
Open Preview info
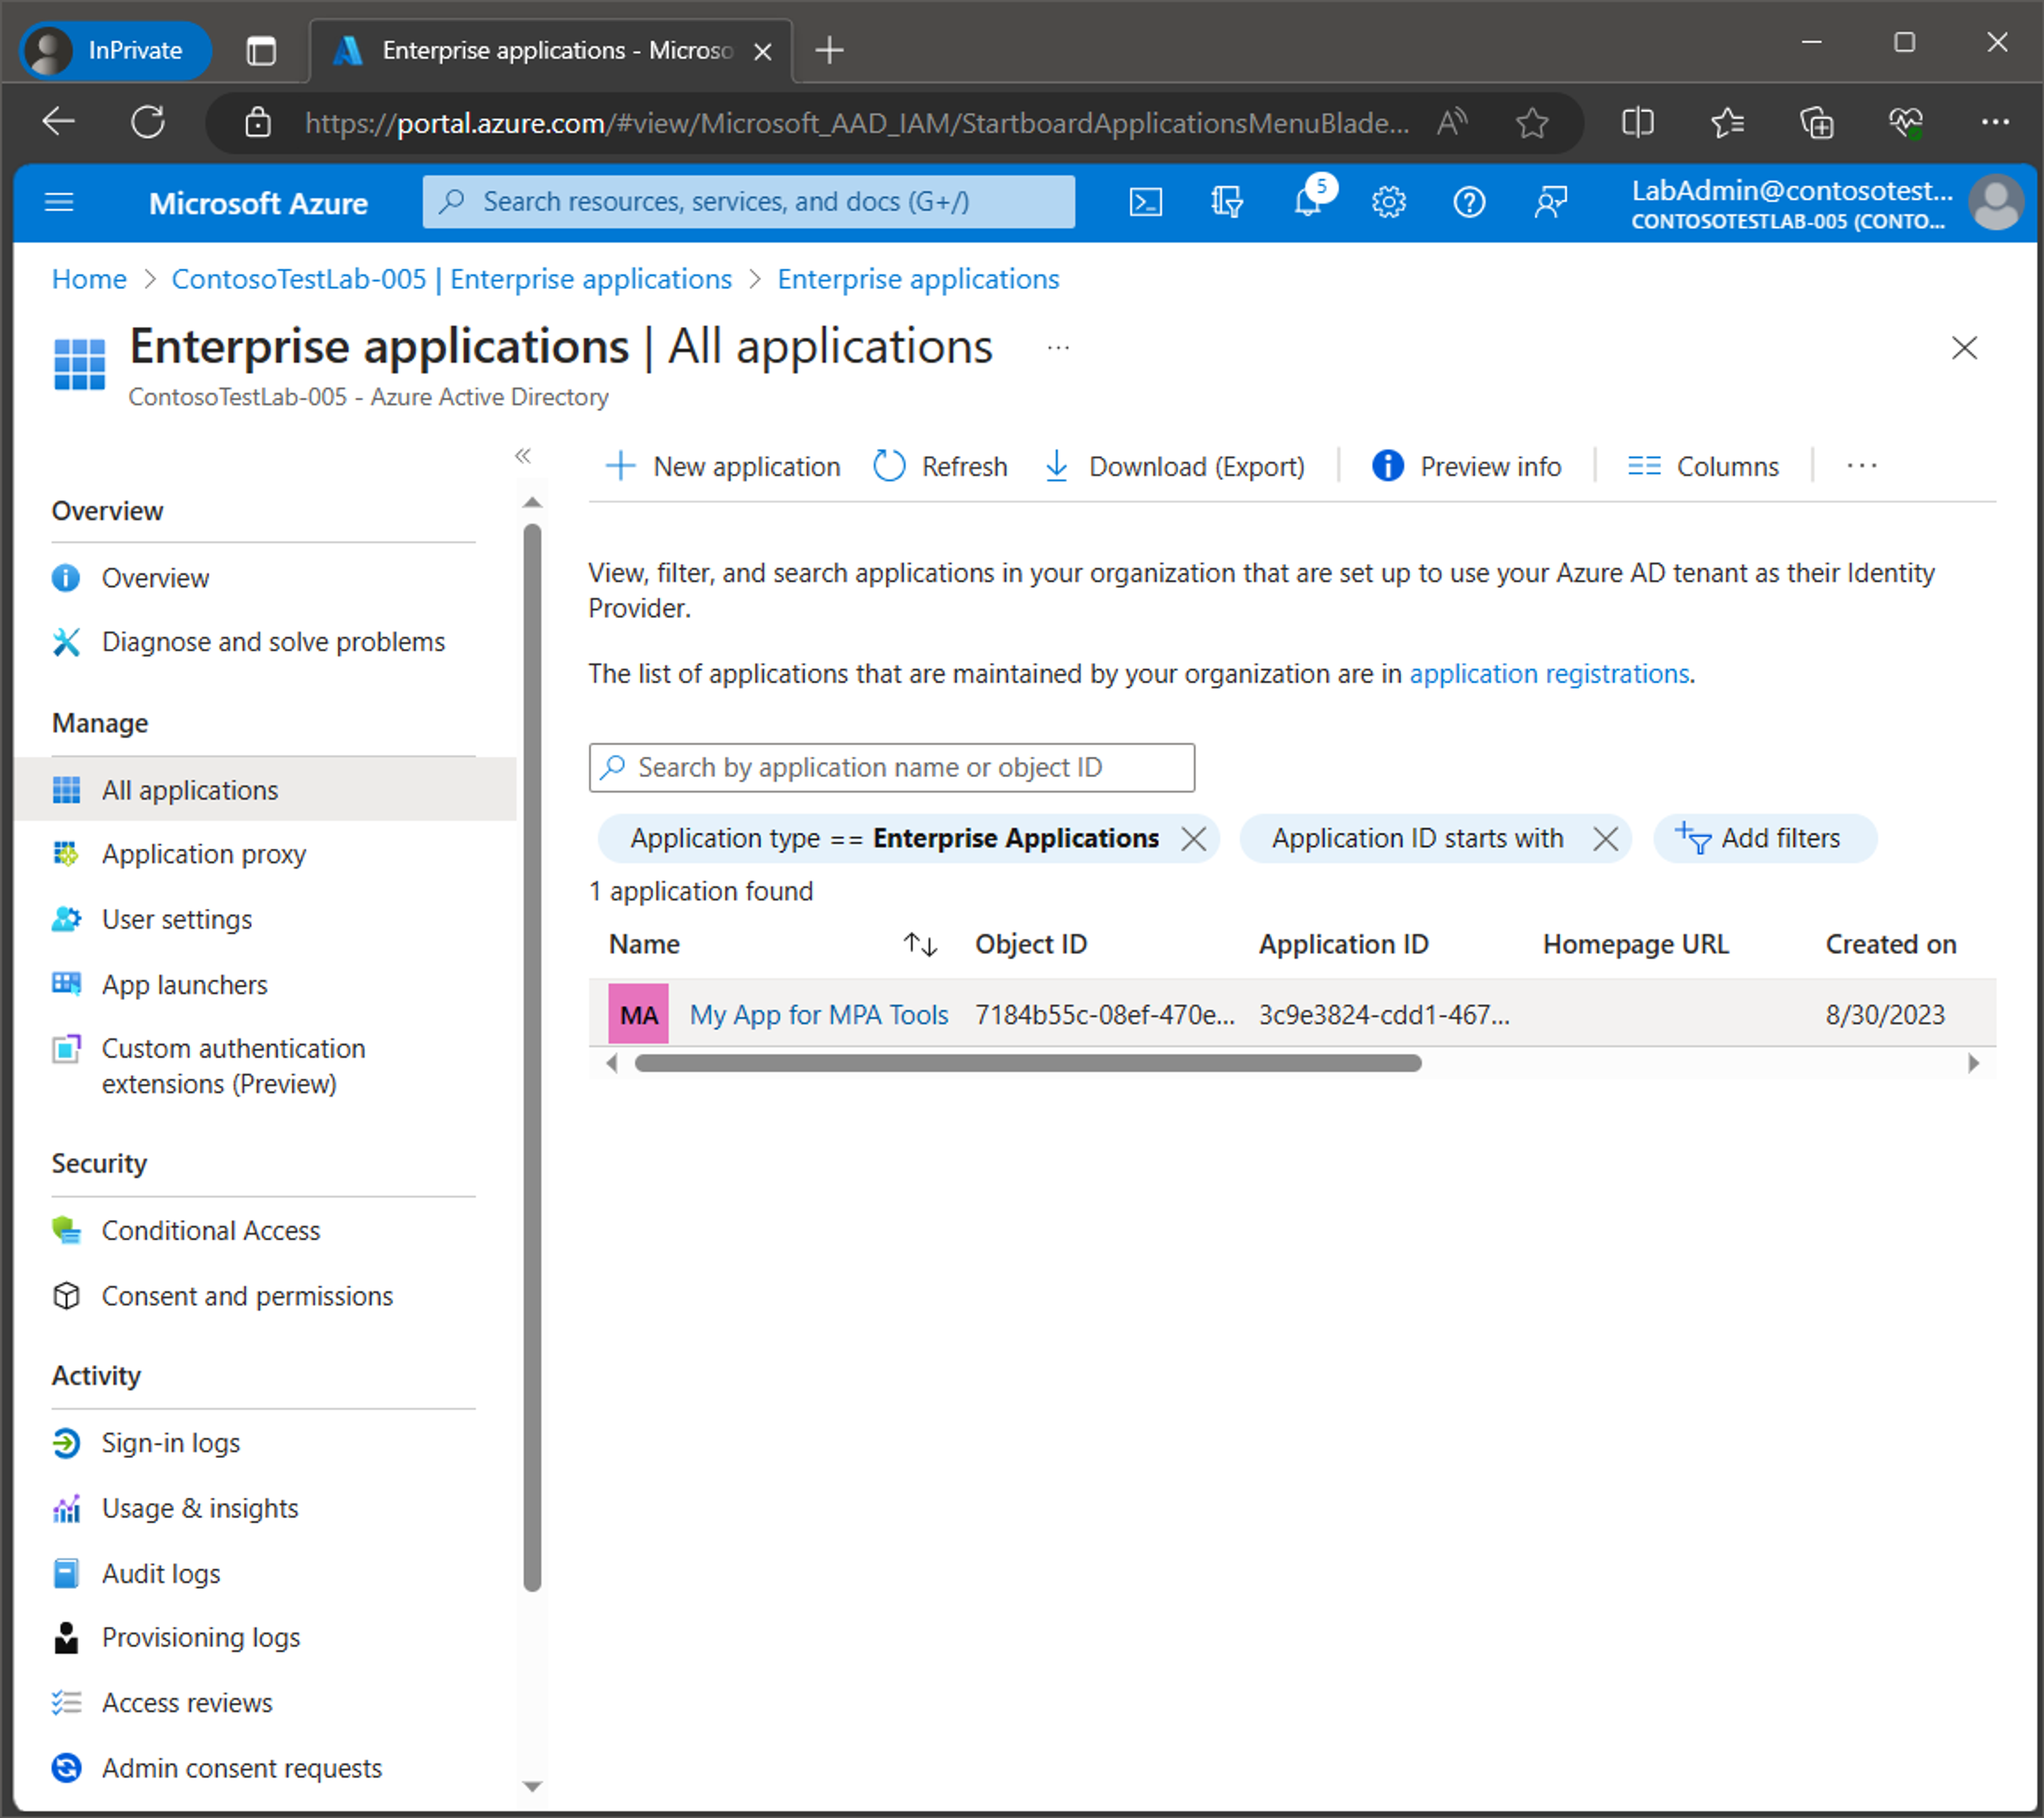pos(1466,466)
